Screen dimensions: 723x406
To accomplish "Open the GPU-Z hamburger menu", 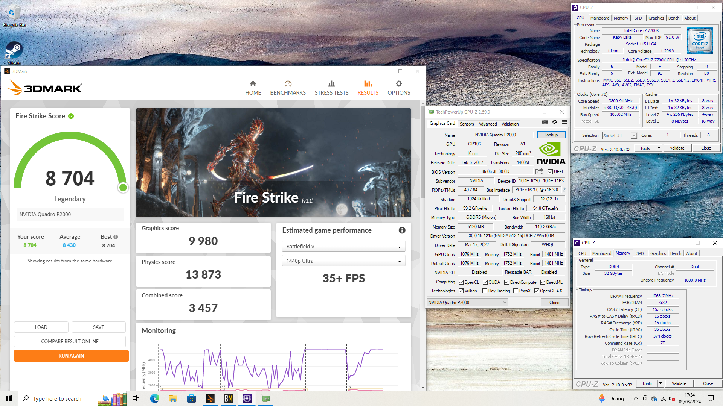I will [x=564, y=122].
